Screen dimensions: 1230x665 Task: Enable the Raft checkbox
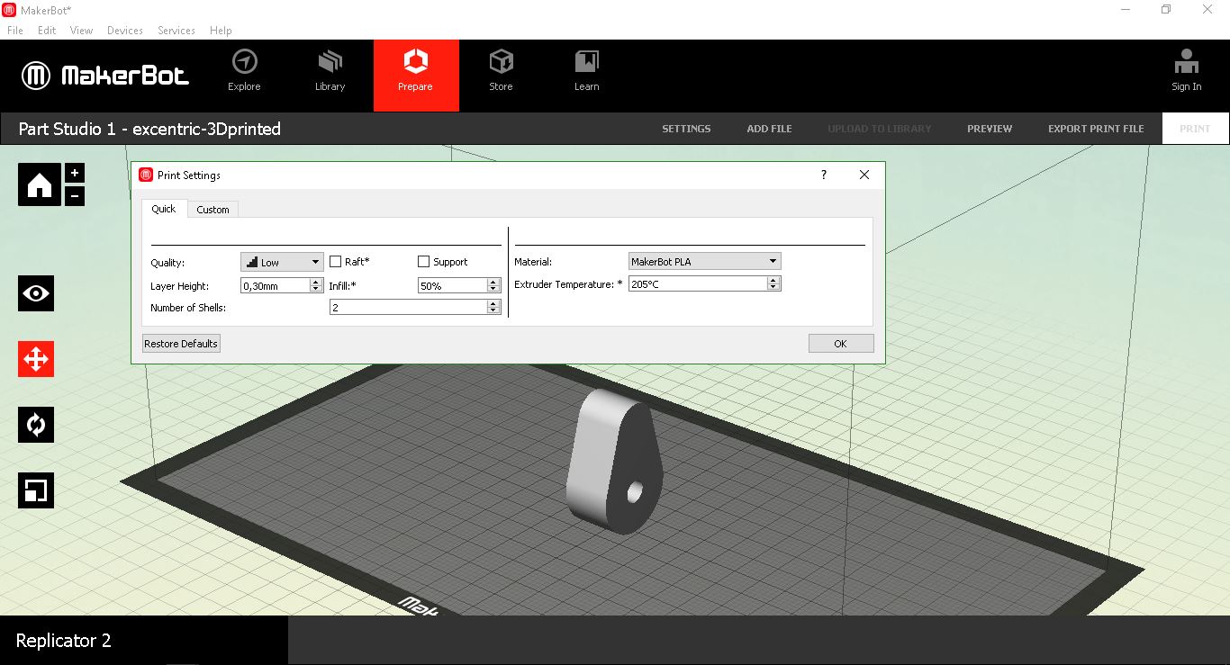click(336, 262)
